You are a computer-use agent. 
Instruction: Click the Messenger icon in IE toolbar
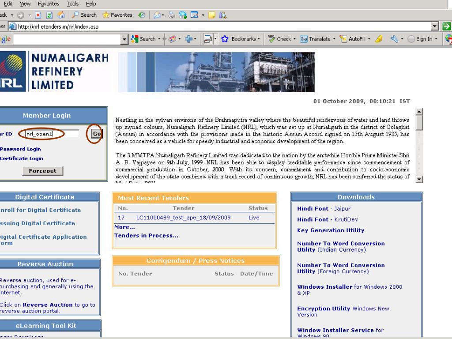click(183, 15)
